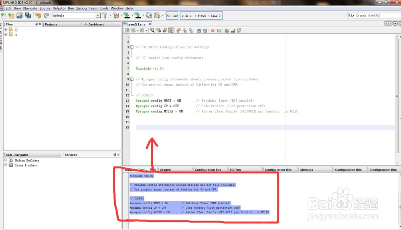This screenshot has width=401, height=230.
Task: Click the PC: 0x0 status box
Action: (172, 16)
